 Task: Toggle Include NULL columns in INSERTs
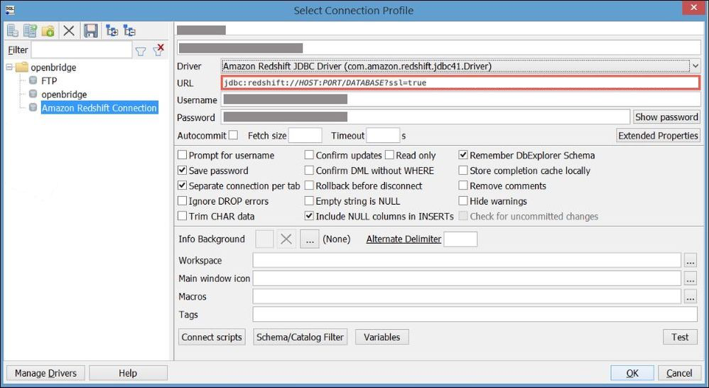click(310, 216)
